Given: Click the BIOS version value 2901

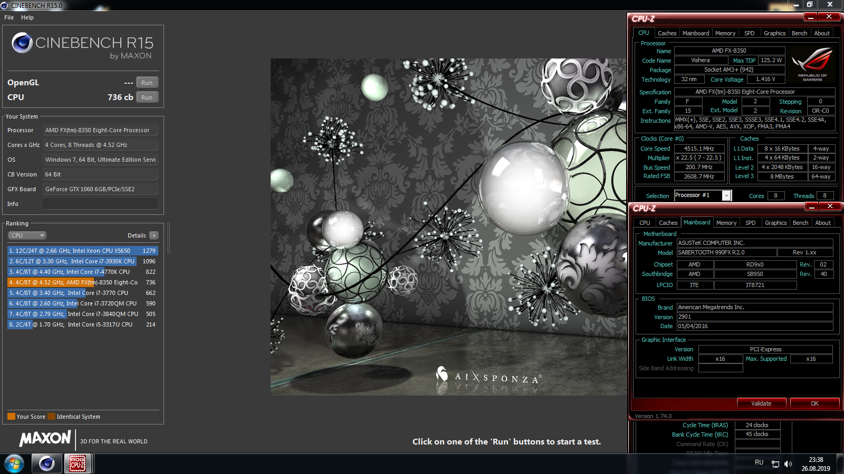Looking at the screenshot, I should (x=755, y=317).
